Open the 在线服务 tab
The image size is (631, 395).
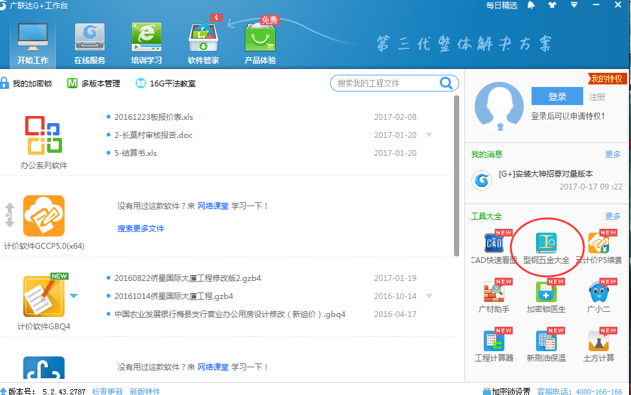90,44
